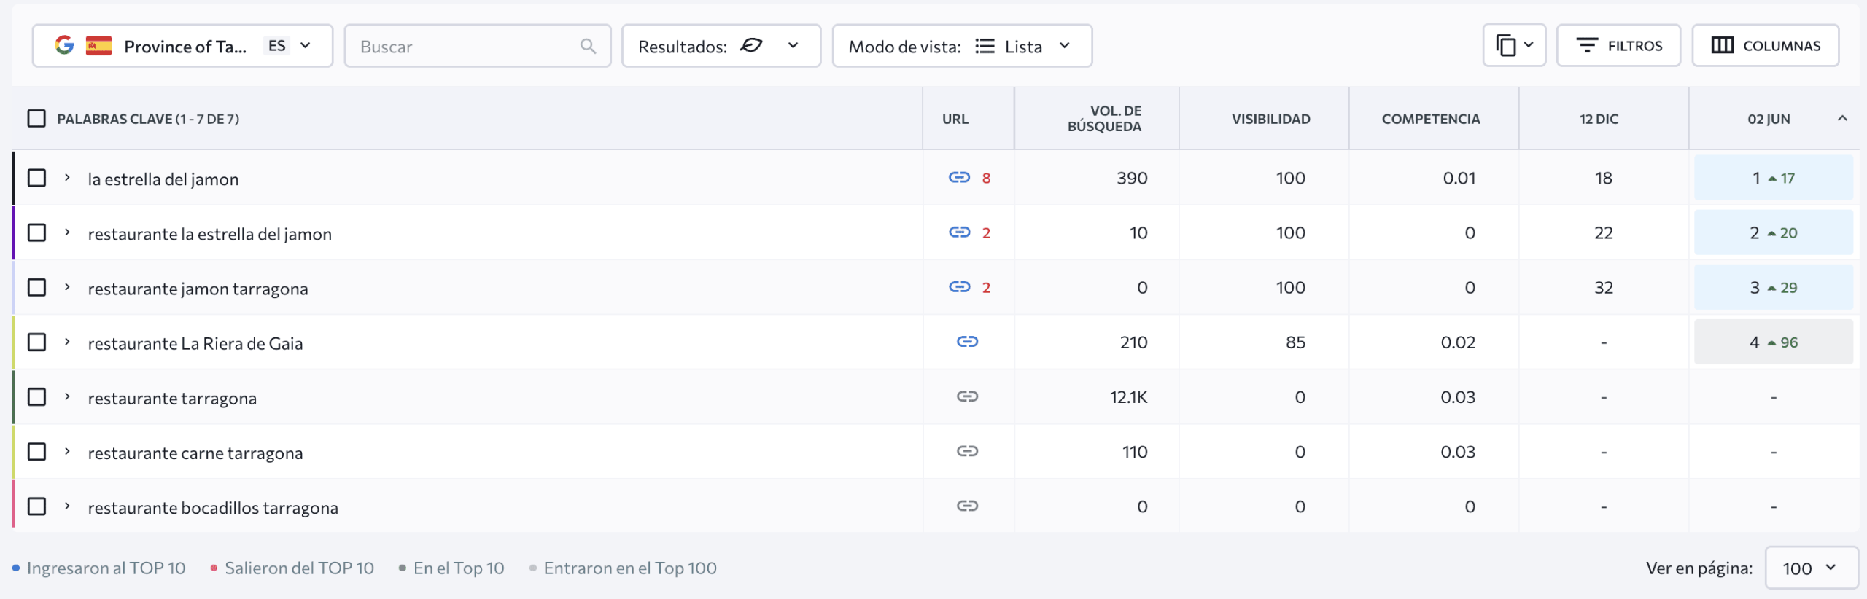Check the restaurante tarragona row
The height and width of the screenshot is (599, 1867).
point(36,396)
